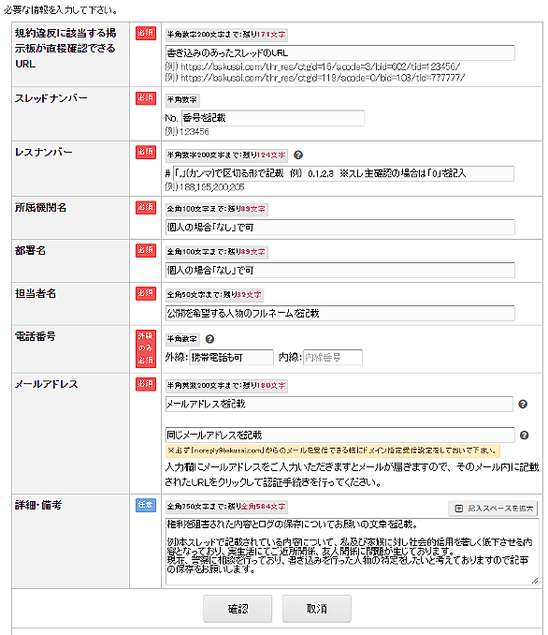Focus the thread URL input field

tap(339, 53)
